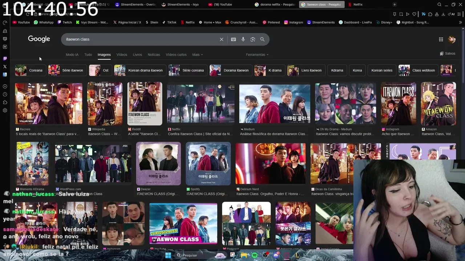Filter by the Class webtoon chip

[x=418, y=70]
